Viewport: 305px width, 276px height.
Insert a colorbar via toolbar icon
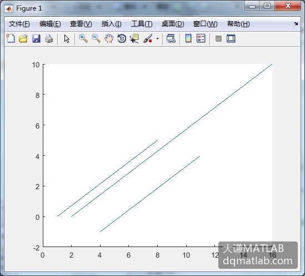coord(188,38)
